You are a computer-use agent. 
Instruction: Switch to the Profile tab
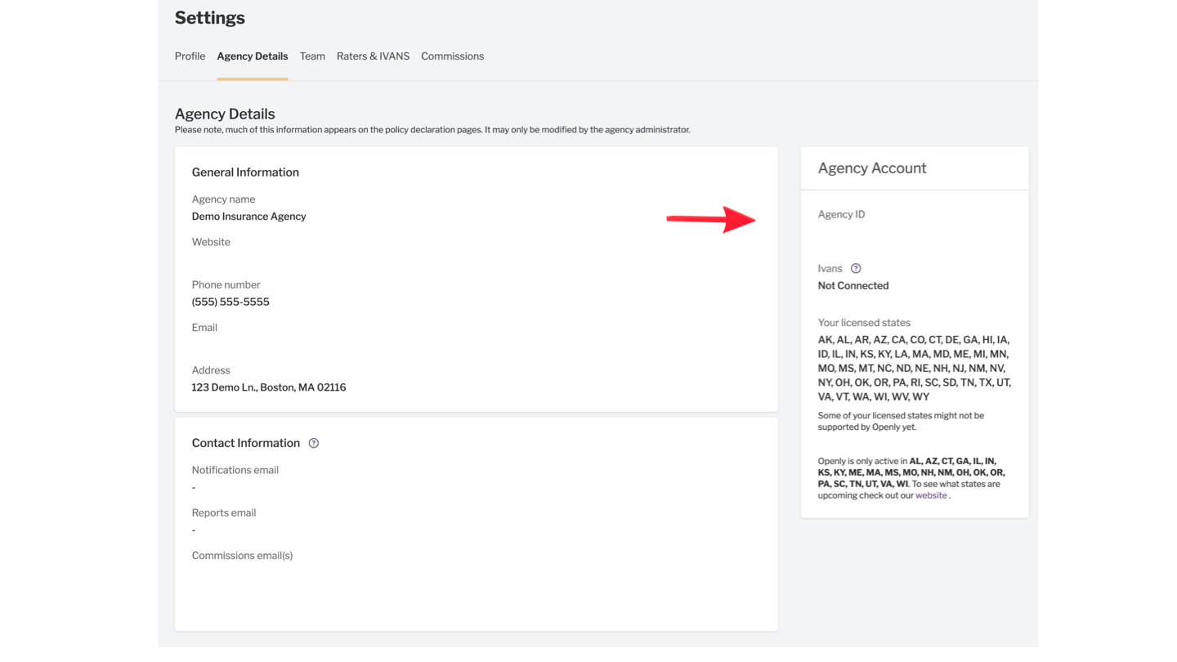[x=190, y=56]
